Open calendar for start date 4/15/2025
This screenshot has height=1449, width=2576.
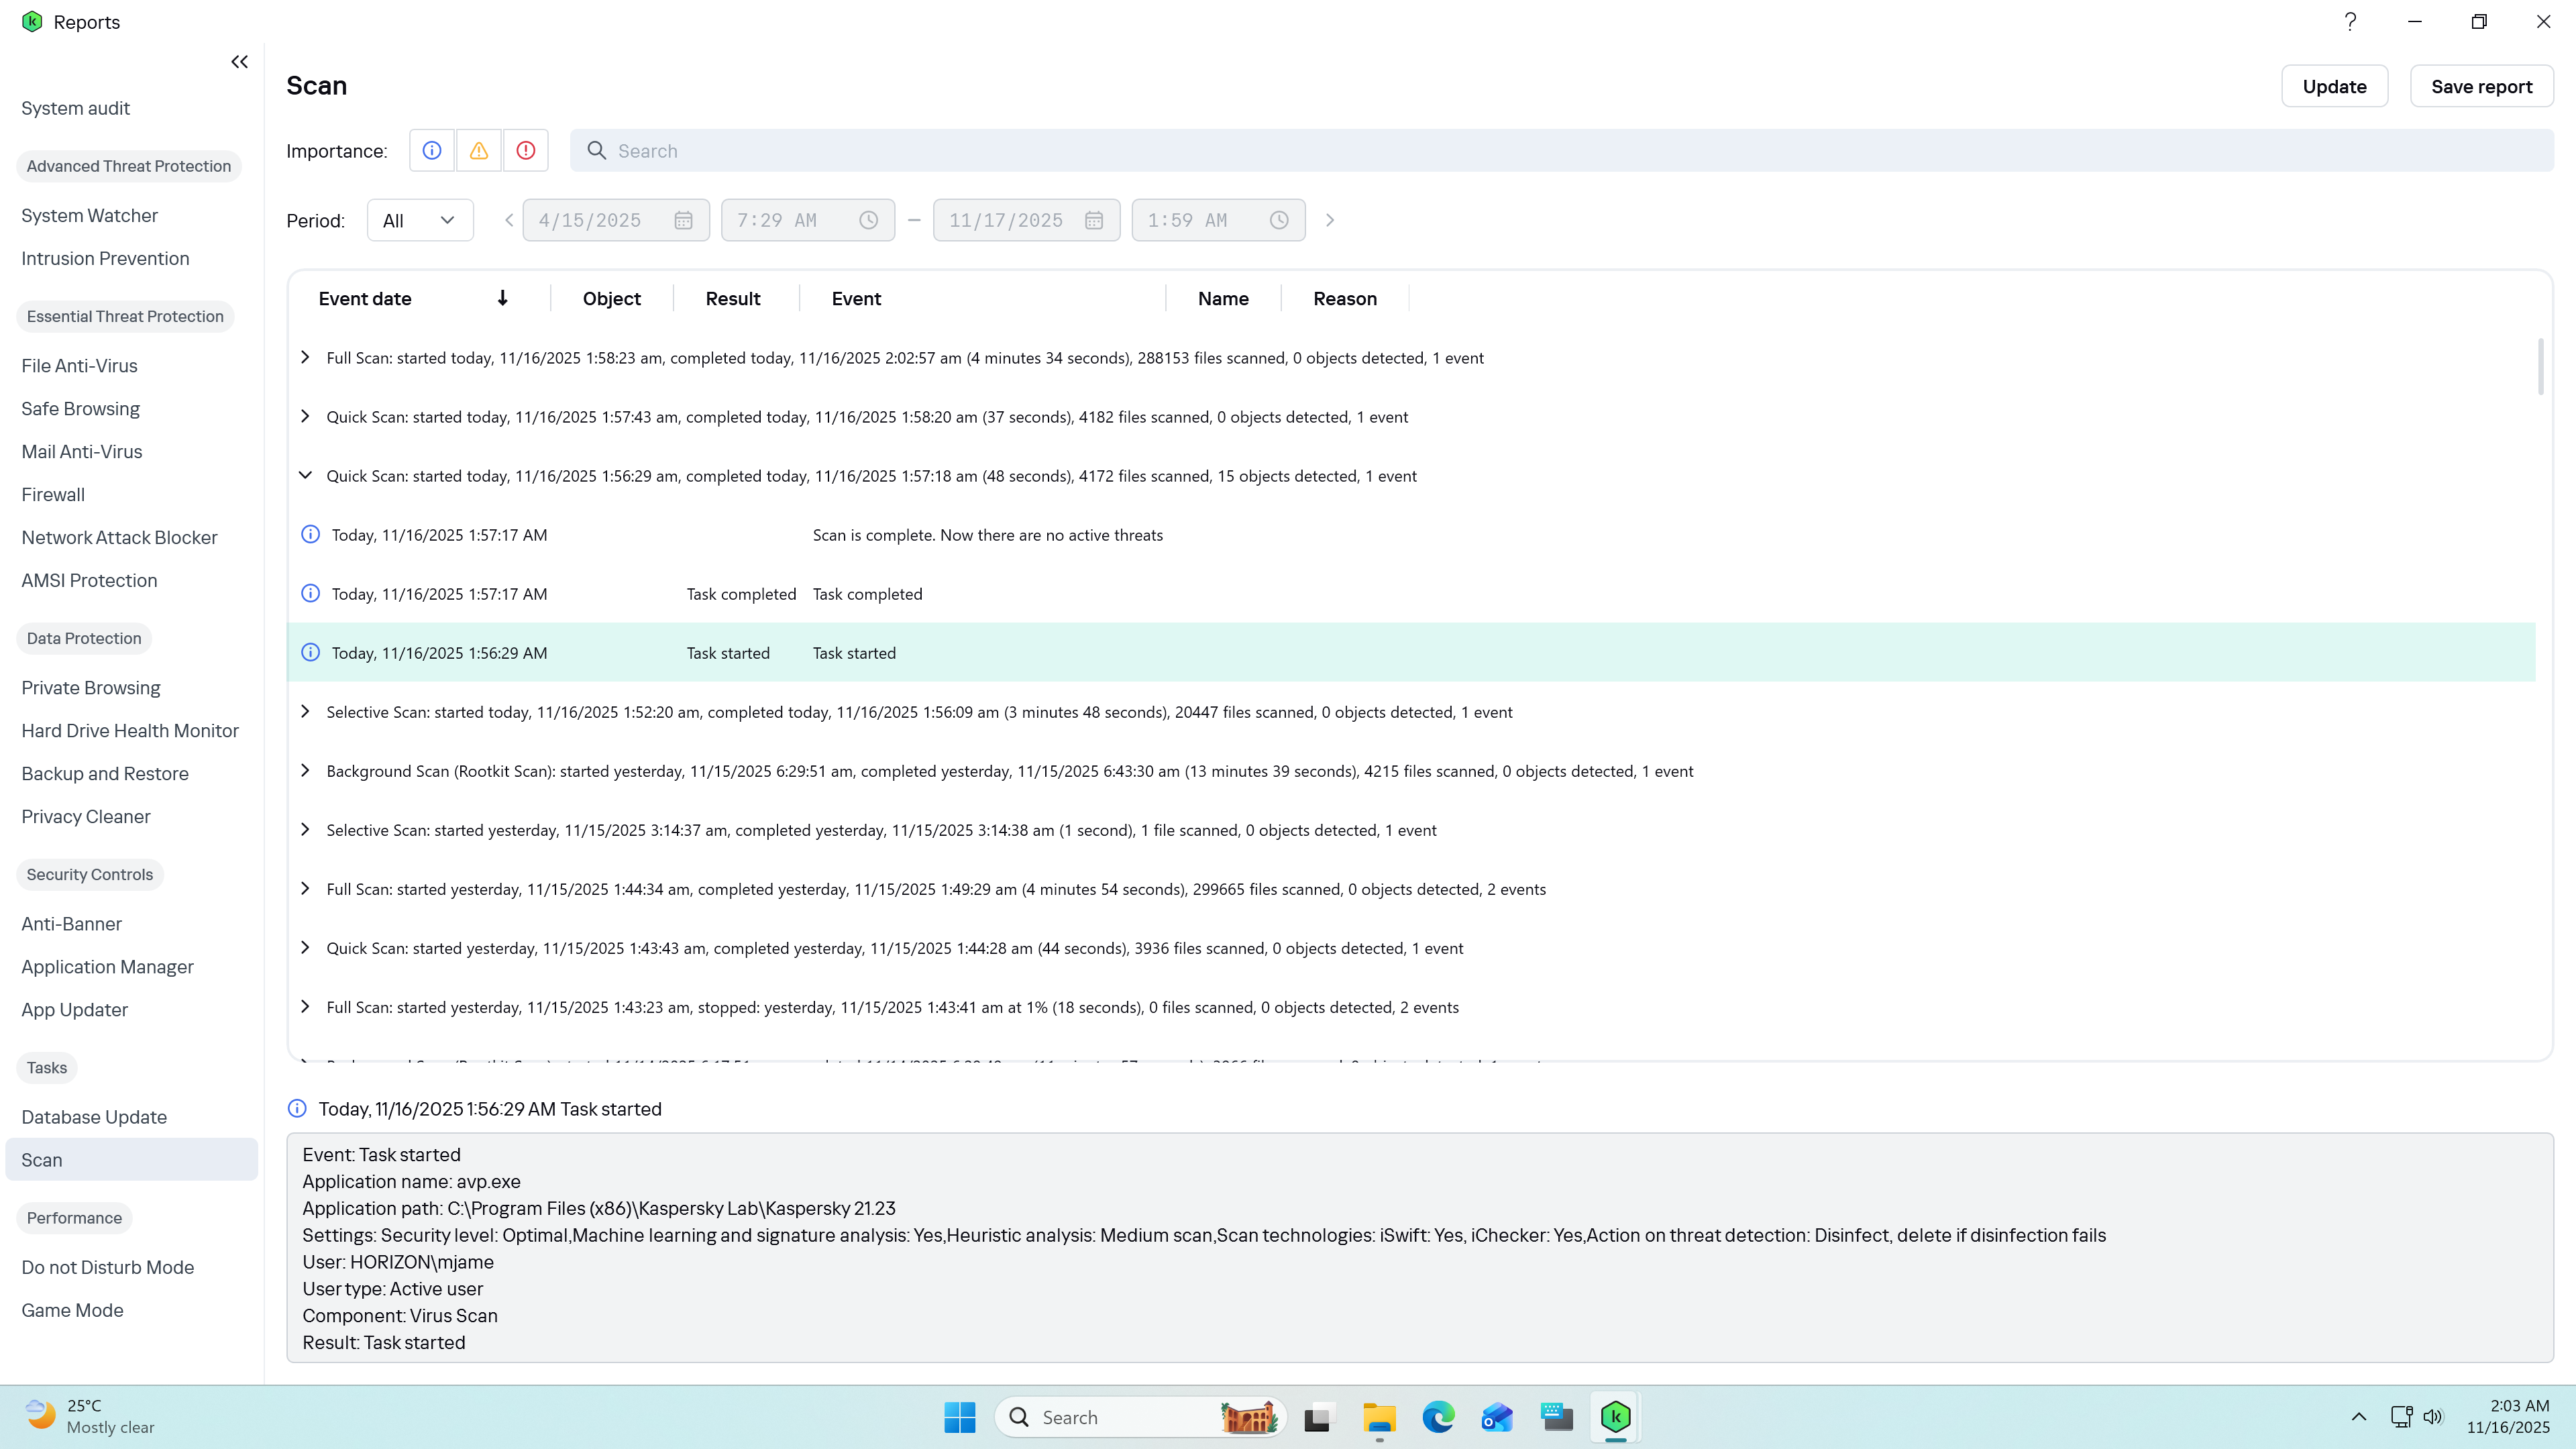683,220
